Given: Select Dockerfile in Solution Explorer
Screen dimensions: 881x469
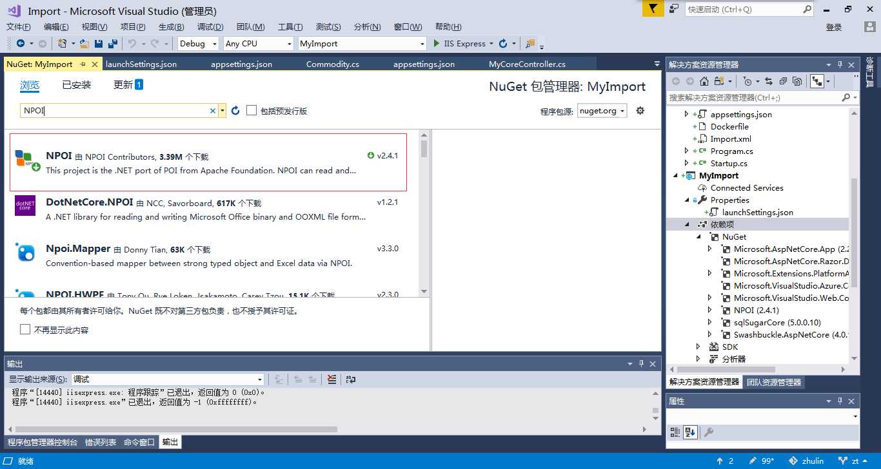Looking at the screenshot, I should (x=729, y=126).
